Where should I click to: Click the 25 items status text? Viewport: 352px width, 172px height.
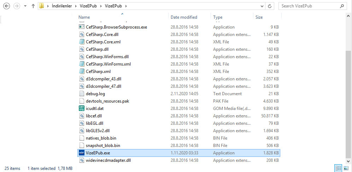click(12, 168)
